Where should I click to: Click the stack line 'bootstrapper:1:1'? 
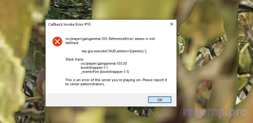pos(94,68)
